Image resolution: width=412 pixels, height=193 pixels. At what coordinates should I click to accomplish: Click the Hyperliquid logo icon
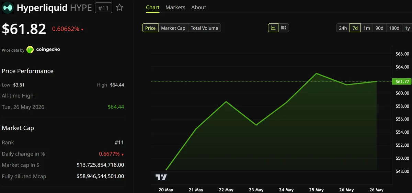[8, 8]
